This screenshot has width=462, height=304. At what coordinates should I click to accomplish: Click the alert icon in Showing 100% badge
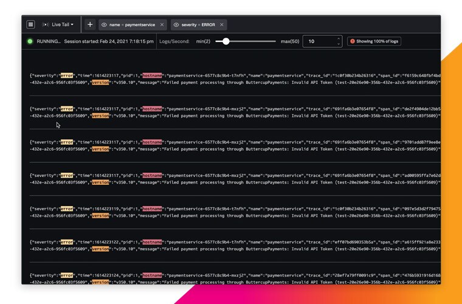(x=353, y=41)
